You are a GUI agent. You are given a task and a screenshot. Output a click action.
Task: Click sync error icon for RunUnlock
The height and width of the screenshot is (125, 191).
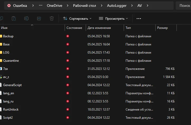(x=68, y=109)
